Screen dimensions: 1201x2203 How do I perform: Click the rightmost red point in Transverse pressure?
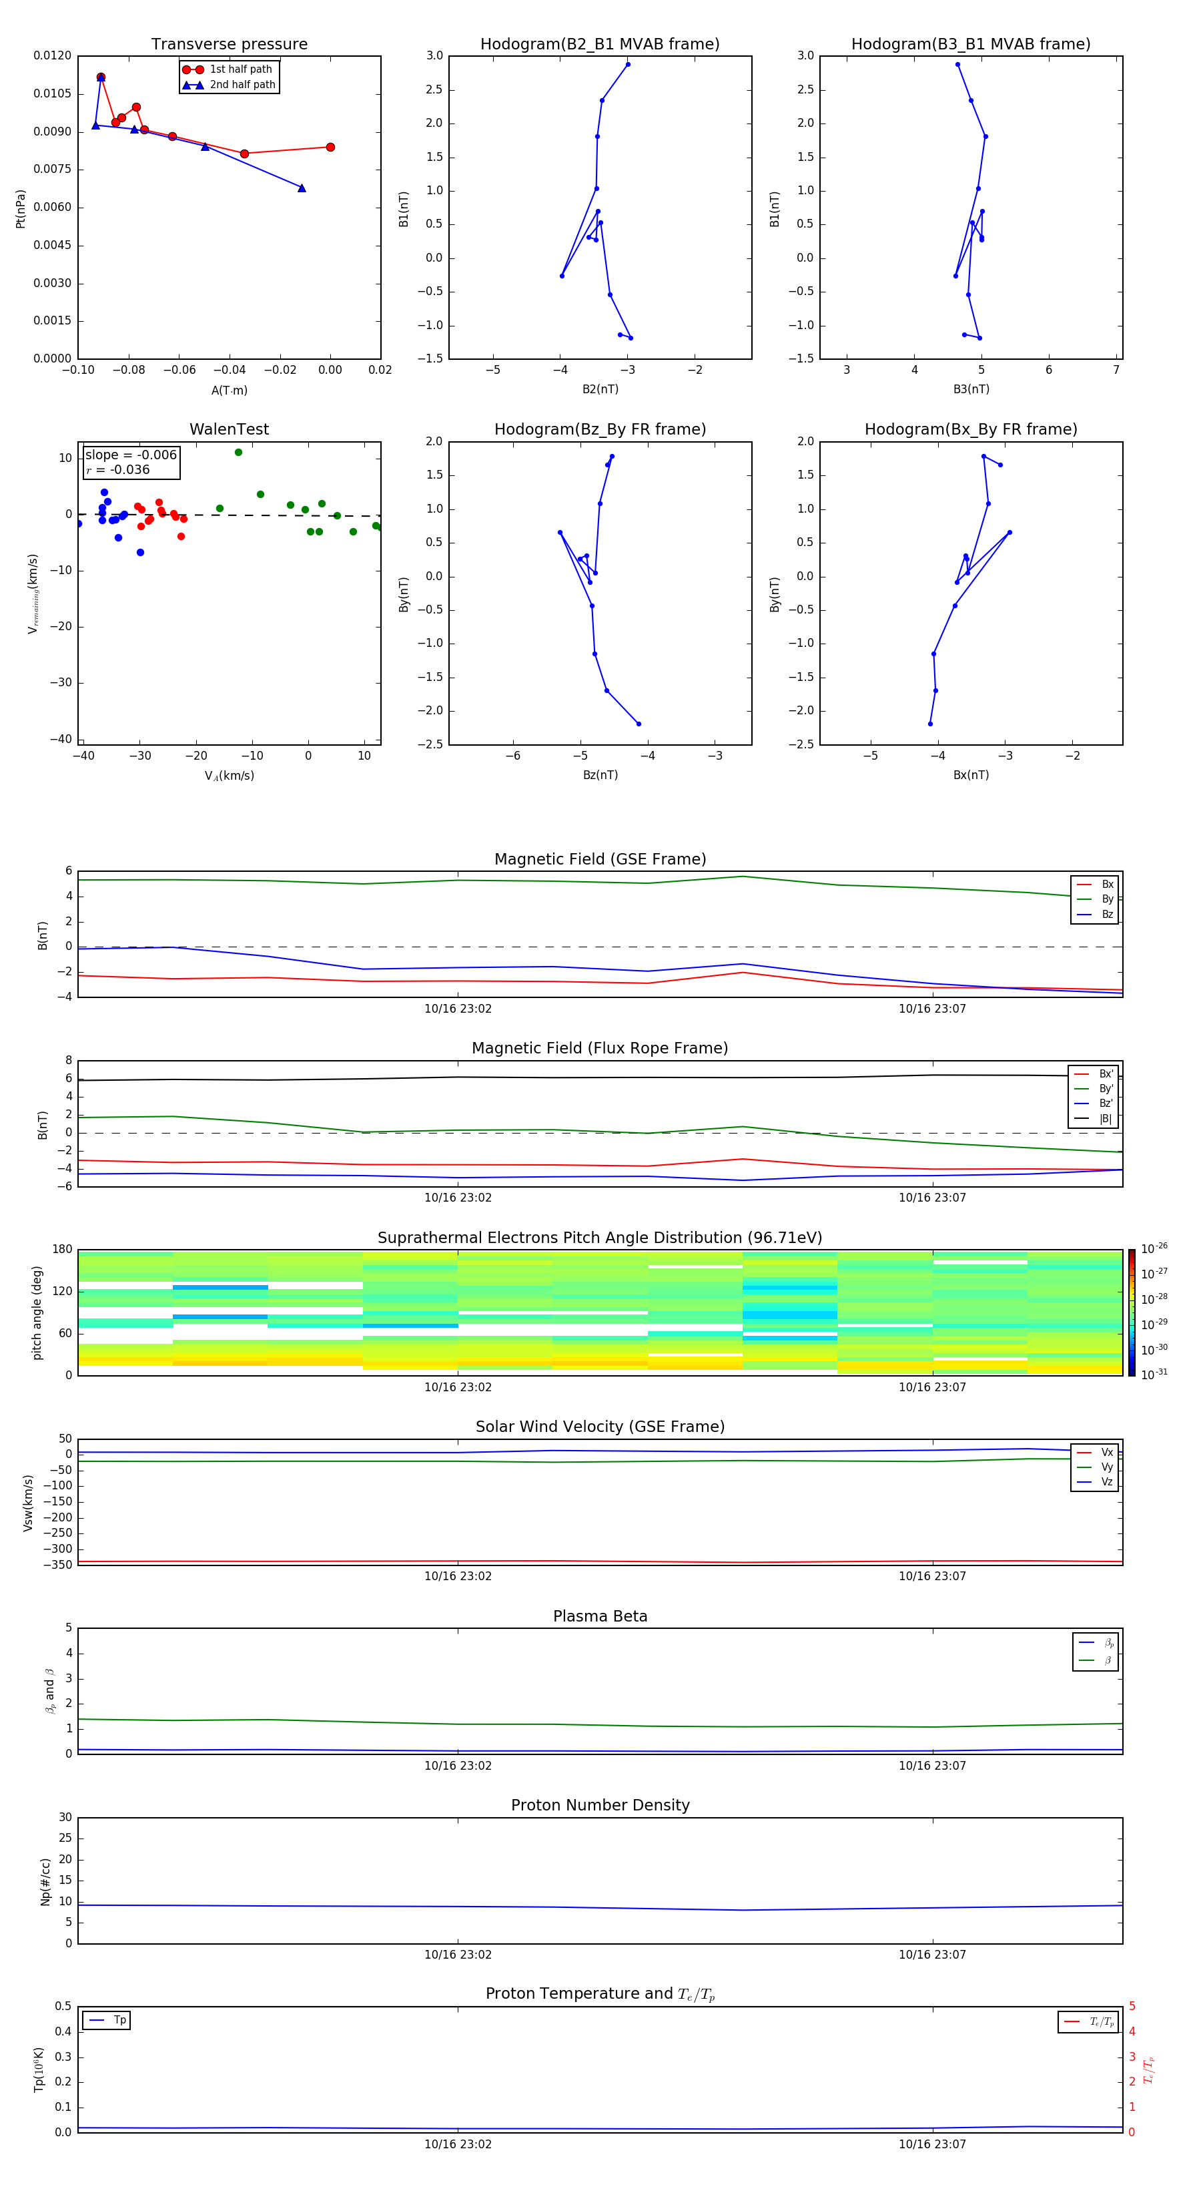tap(331, 147)
